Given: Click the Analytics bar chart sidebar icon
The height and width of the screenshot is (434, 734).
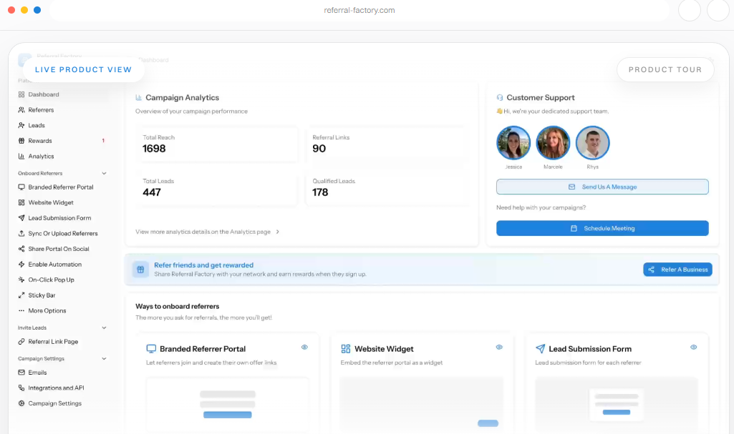Looking at the screenshot, I should tap(21, 156).
